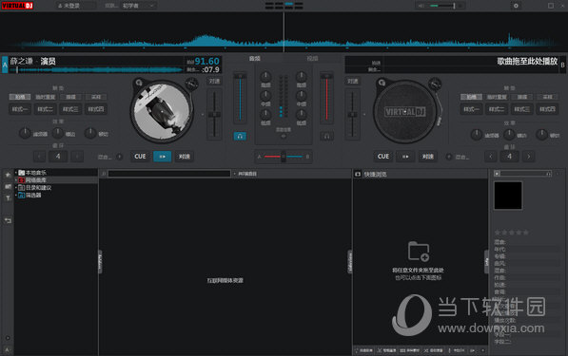Toggle deck A headphone cue button
The image size is (568, 356).
(x=240, y=136)
